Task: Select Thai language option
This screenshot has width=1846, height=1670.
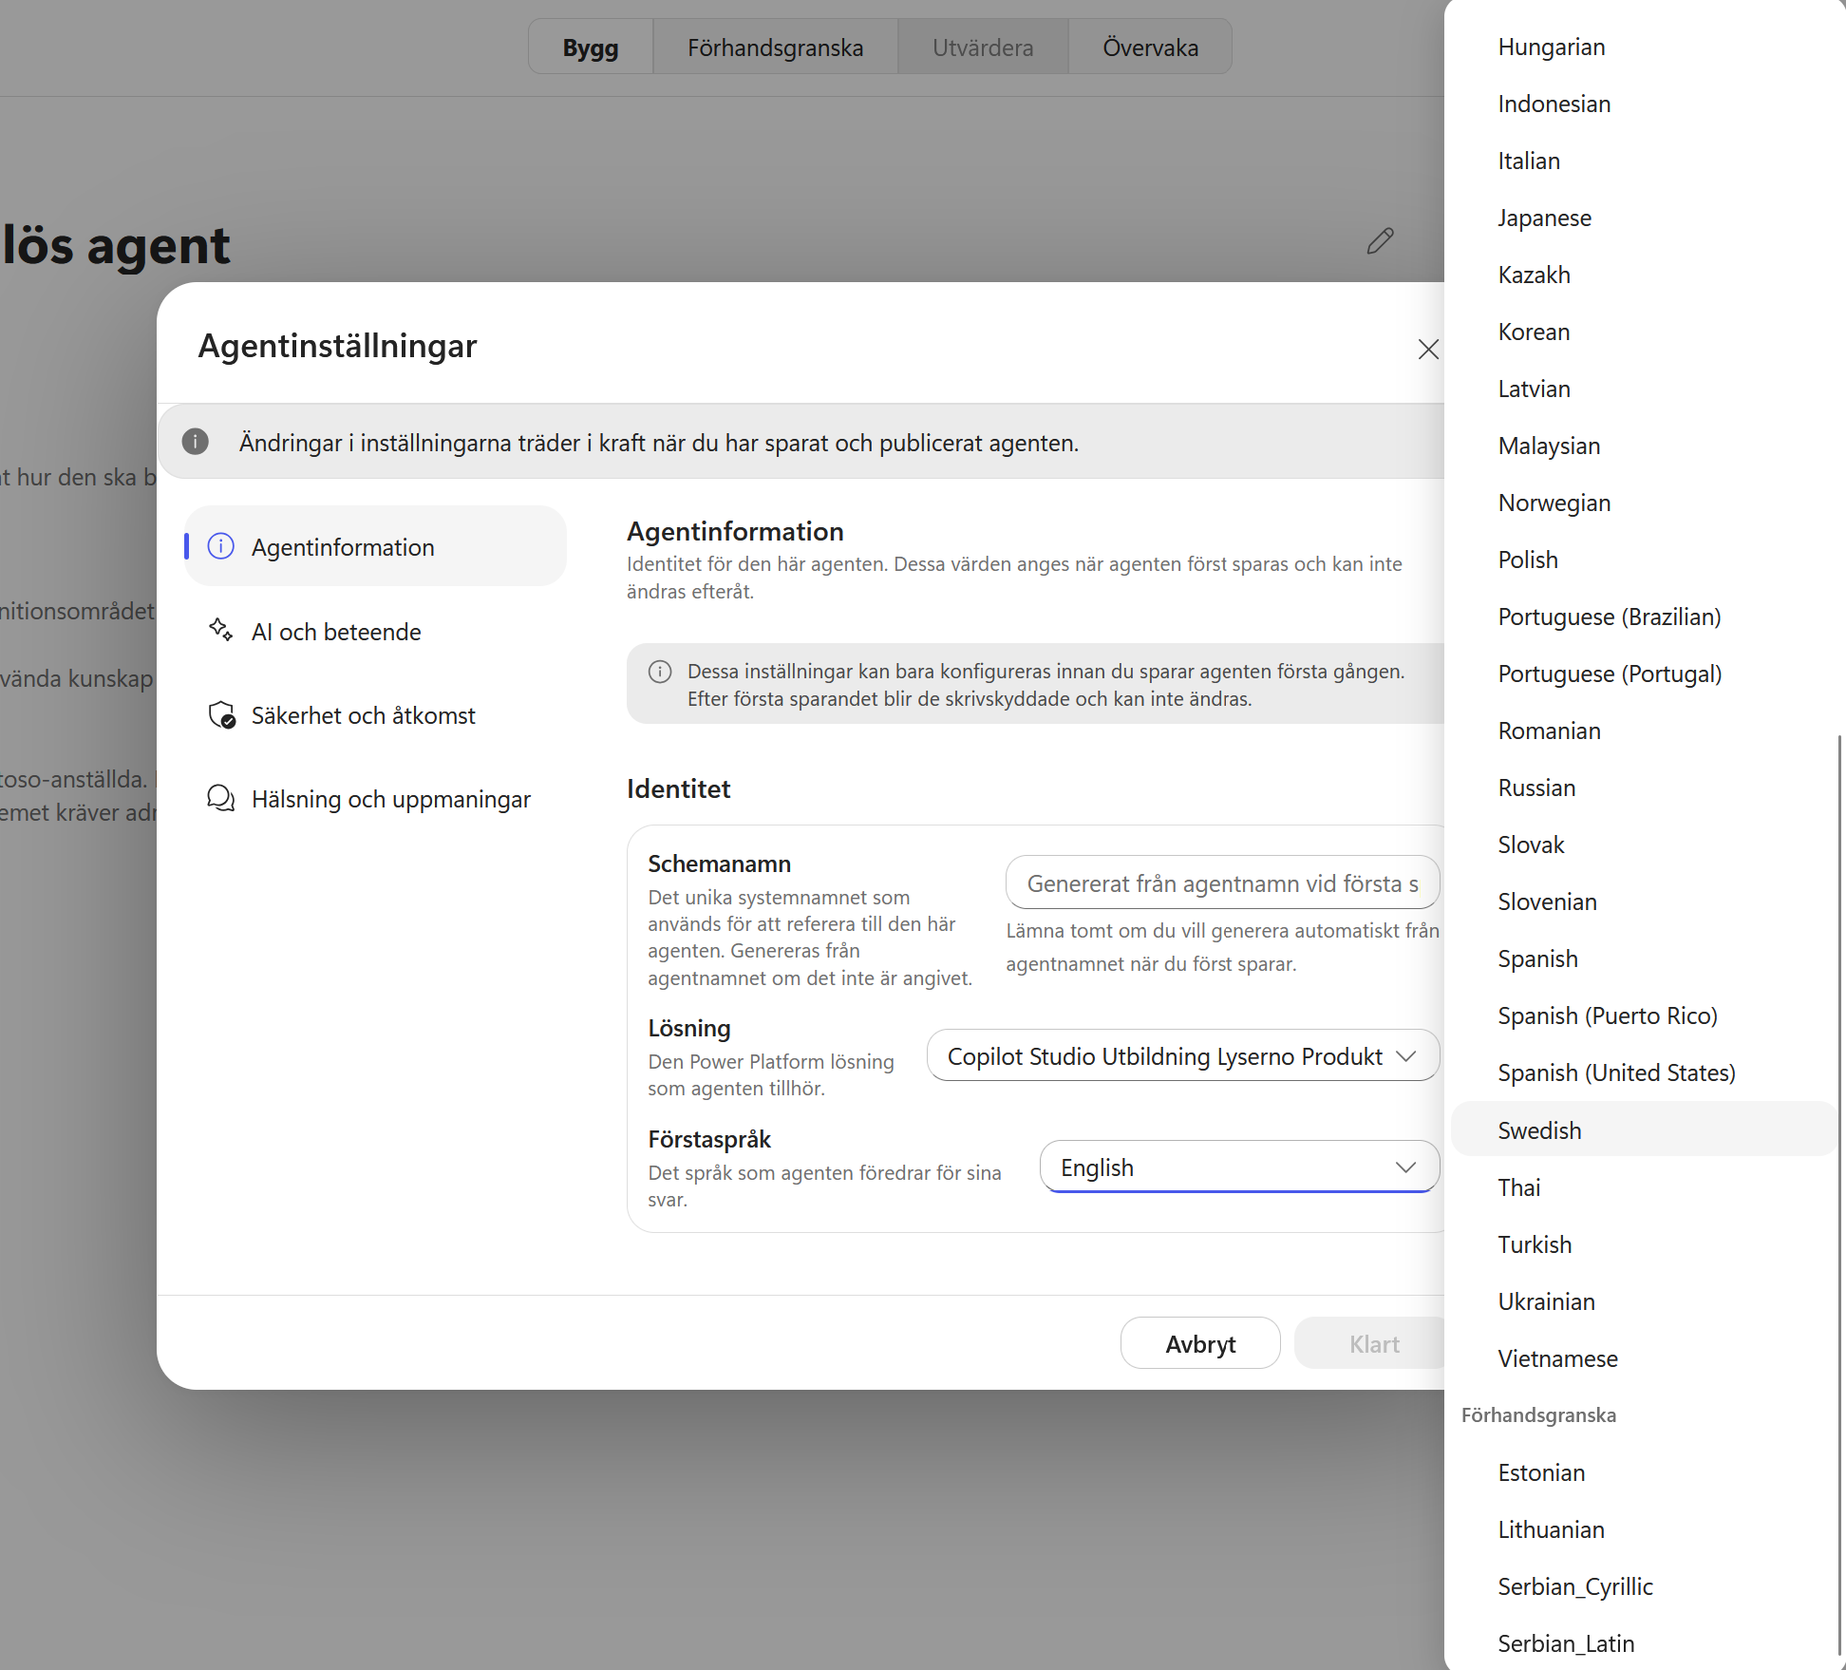Action: (x=1643, y=1187)
